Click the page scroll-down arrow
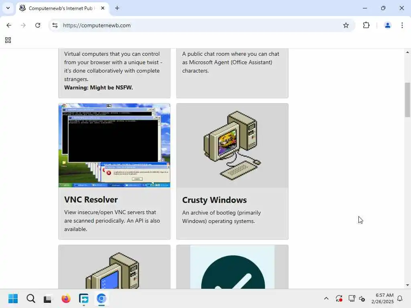Image resolution: width=411 pixels, height=308 pixels. click(x=407, y=285)
